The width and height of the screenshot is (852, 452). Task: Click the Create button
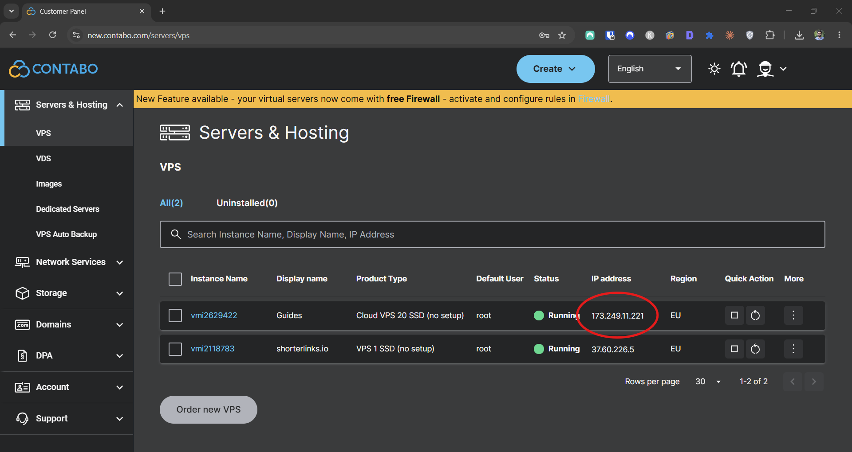[556, 69]
